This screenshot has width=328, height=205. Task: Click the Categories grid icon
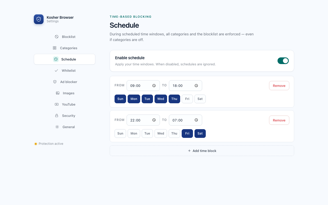(x=55, y=48)
